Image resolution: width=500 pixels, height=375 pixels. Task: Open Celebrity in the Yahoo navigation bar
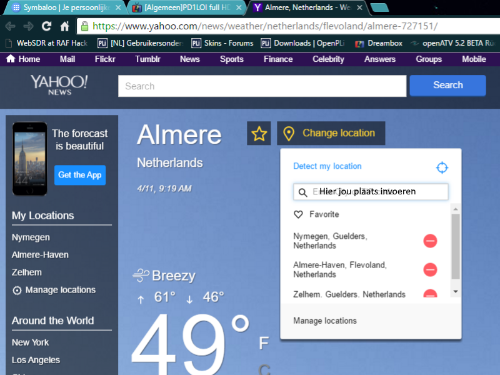point(329,59)
